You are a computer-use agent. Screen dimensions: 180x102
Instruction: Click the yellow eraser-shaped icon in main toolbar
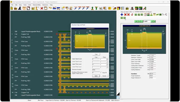114,8
